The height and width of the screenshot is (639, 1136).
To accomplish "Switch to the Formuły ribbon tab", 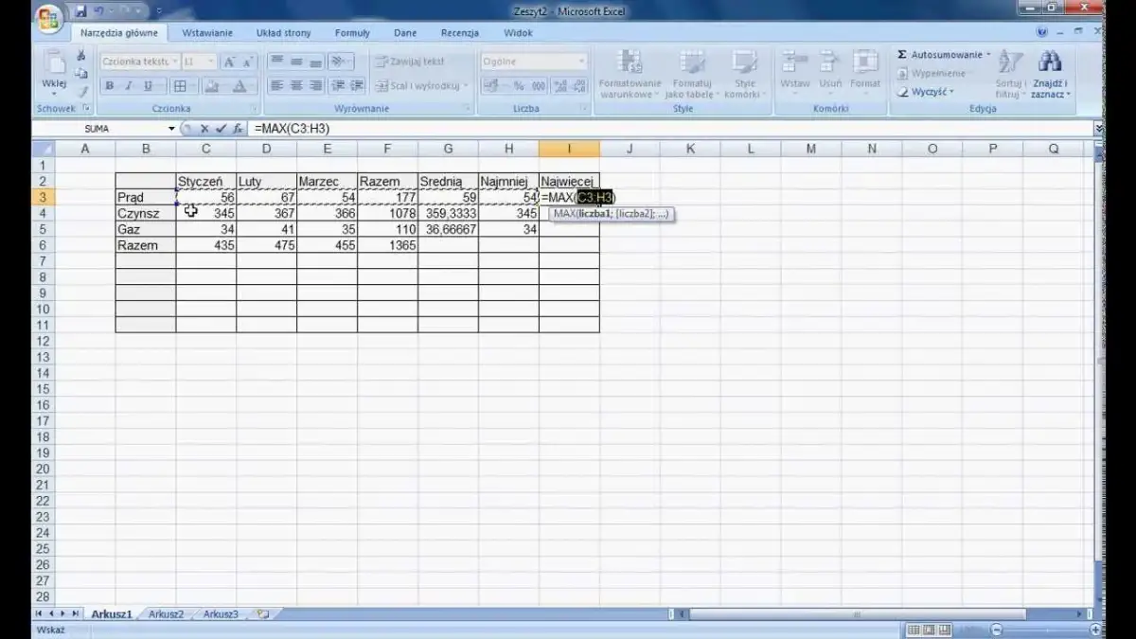I will pyautogui.click(x=351, y=32).
